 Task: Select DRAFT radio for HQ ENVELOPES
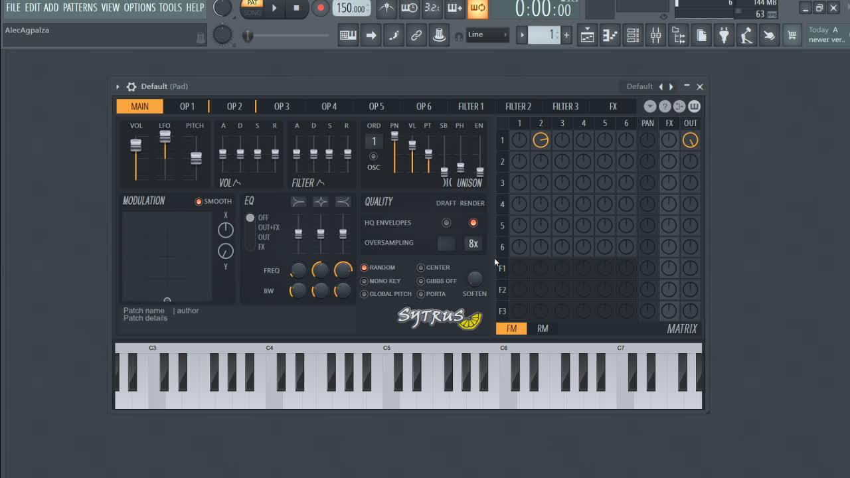tap(446, 223)
